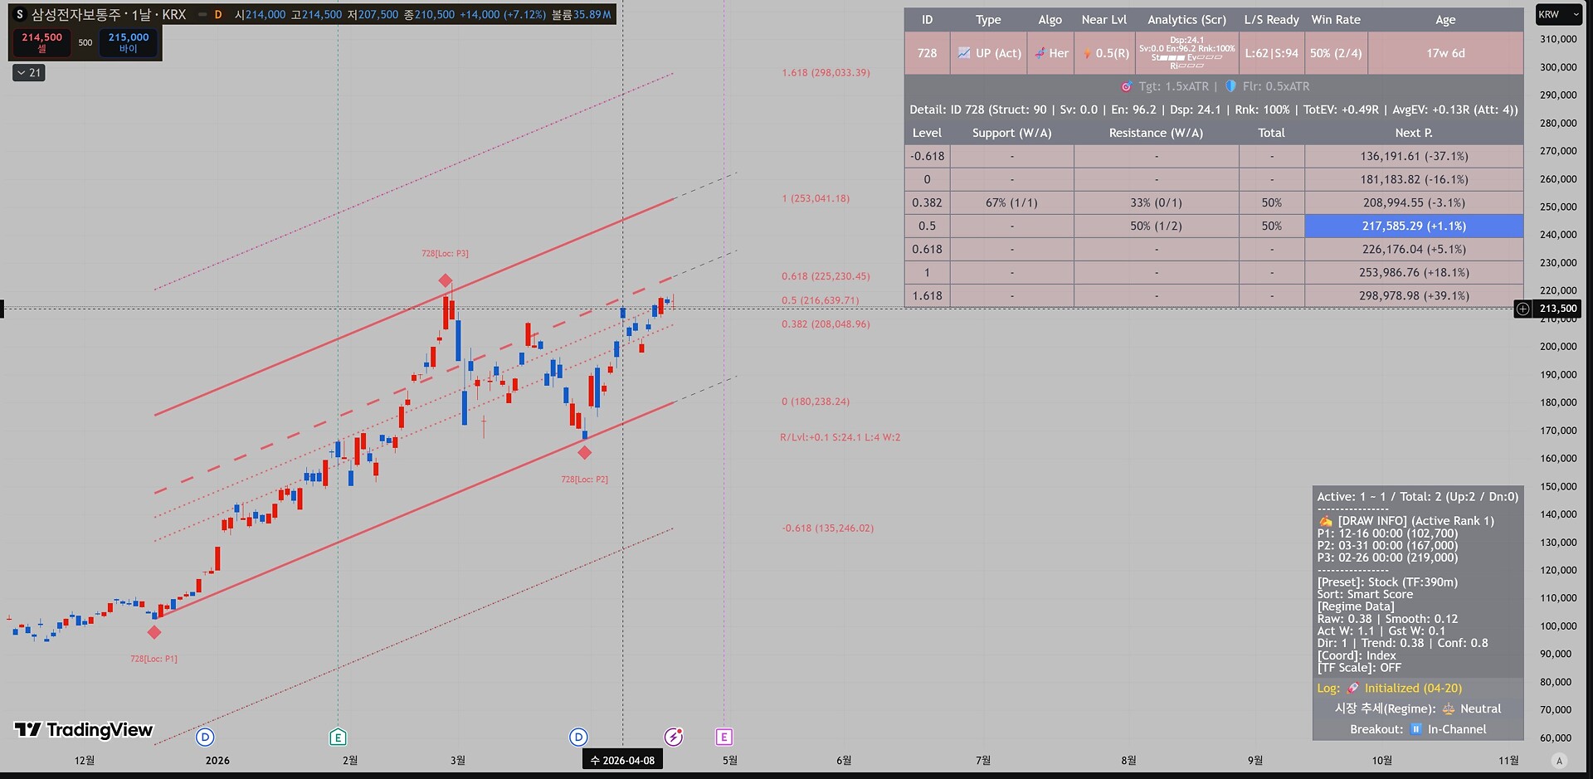
Task: Expand the collapsed indicators list showing 21
Action: (29, 73)
